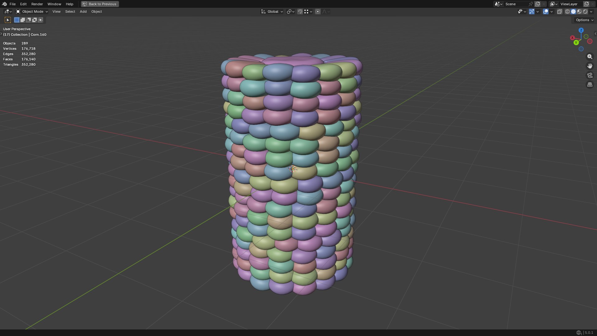Switch perspective/orthographic projection grid icon
The width and height of the screenshot is (597, 336).
(590, 85)
